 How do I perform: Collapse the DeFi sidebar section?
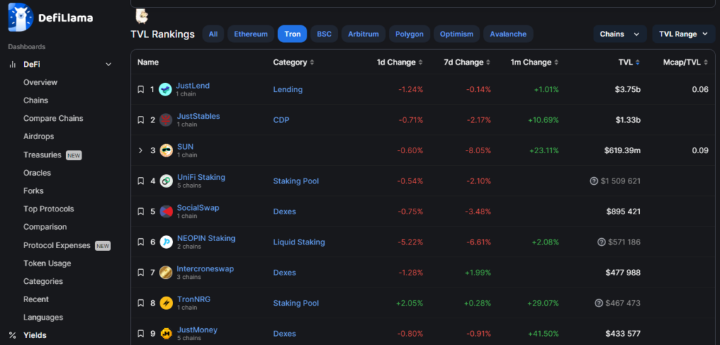[108, 65]
